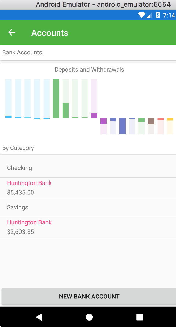Tap the cellular signal status icon

[150, 15]
